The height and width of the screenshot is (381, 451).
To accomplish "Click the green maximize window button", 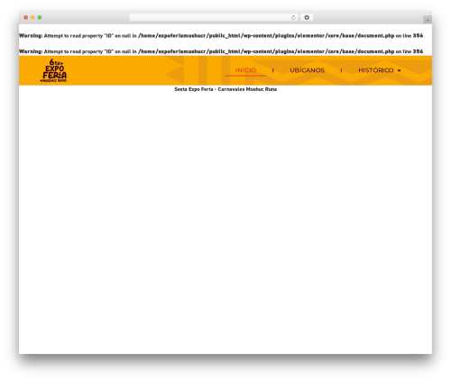I will 40,18.
